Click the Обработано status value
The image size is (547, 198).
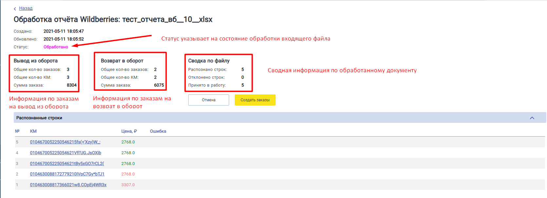(x=56, y=47)
